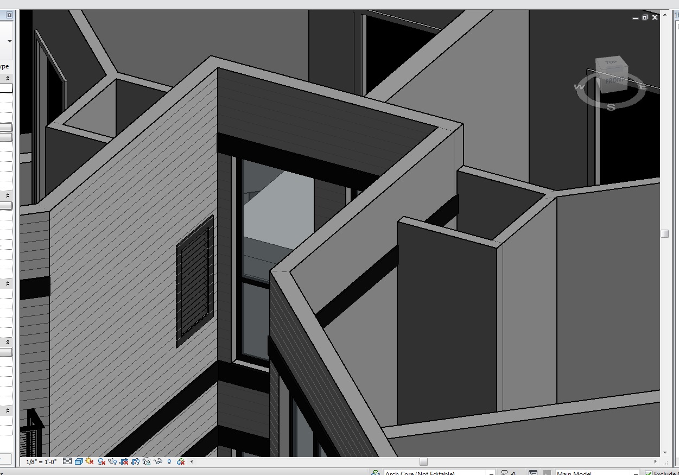The image size is (679, 475).
Task: Minimize the 3D view window
Action: click(636, 18)
